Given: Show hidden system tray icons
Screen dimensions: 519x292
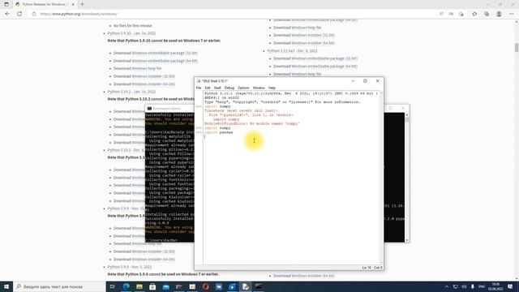Looking at the screenshot, I should [x=447, y=286].
